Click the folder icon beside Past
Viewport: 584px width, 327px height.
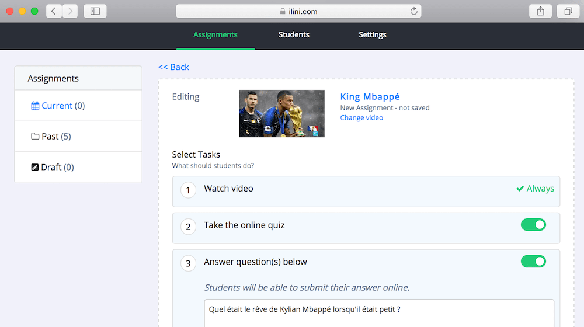35,137
